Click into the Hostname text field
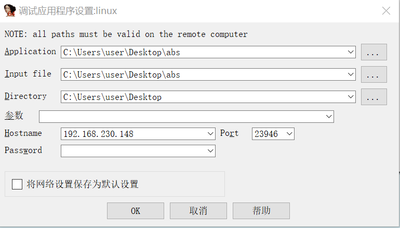The image size is (400, 228). tap(133, 134)
